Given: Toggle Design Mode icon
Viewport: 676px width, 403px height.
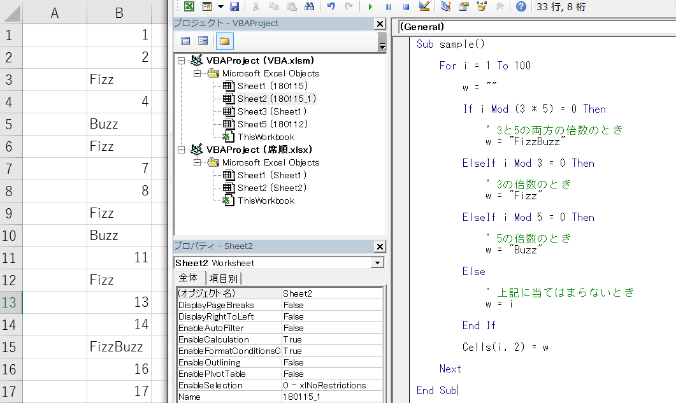Looking at the screenshot, I should pyautogui.click(x=424, y=6).
